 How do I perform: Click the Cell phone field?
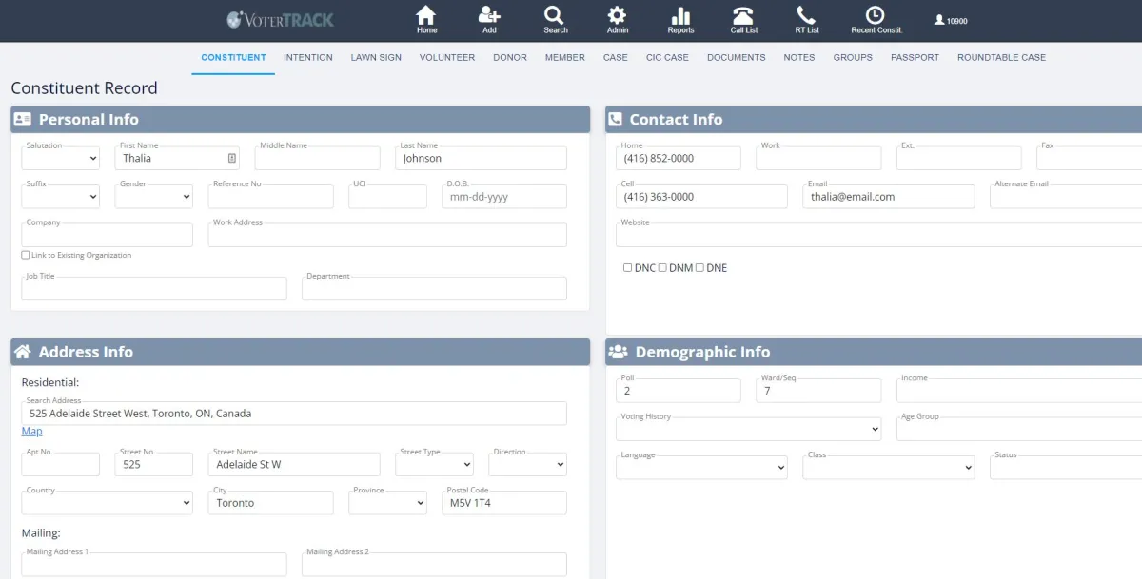[702, 197]
